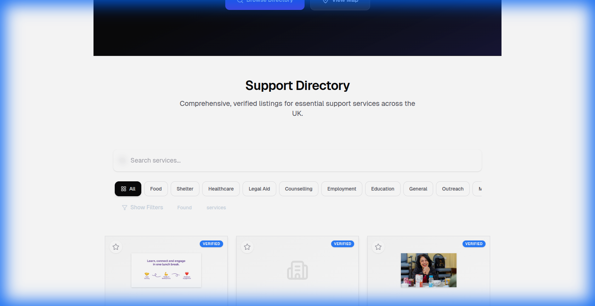Click the VERIFIED badge on third card
The height and width of the screenshot is (306, 595).
(x=474, y=244)
